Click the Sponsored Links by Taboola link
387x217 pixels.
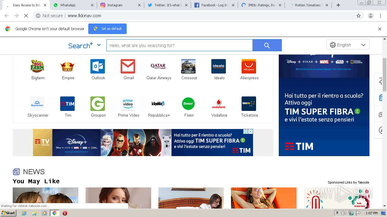tap(348, 182)
